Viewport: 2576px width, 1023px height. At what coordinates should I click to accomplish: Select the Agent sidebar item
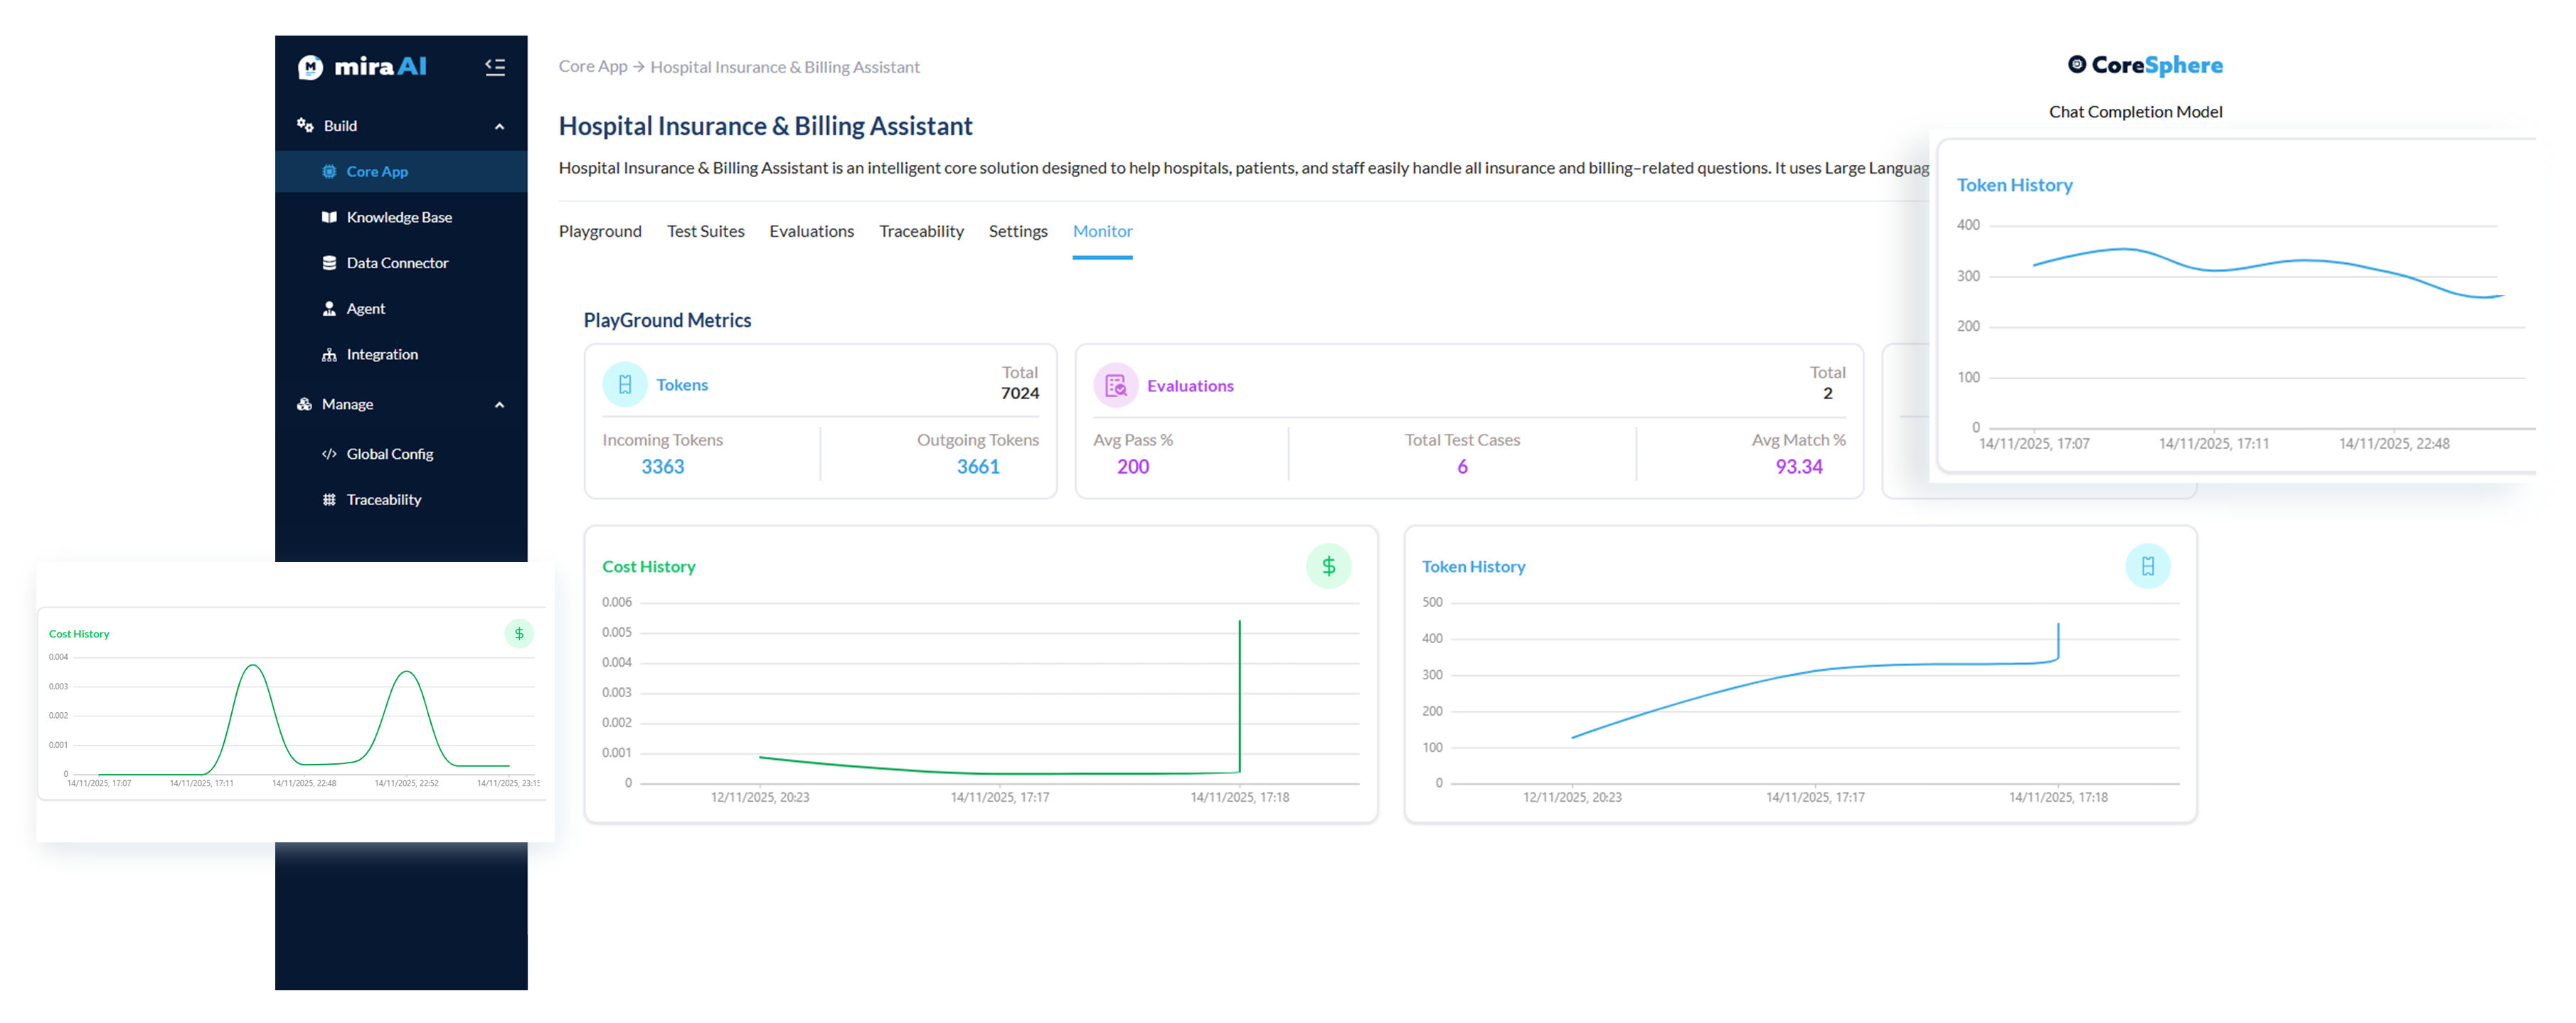365,308
